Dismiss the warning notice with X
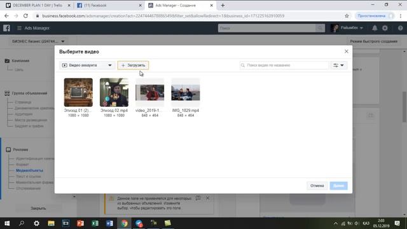407x229 pixels. tap(208, 198)
